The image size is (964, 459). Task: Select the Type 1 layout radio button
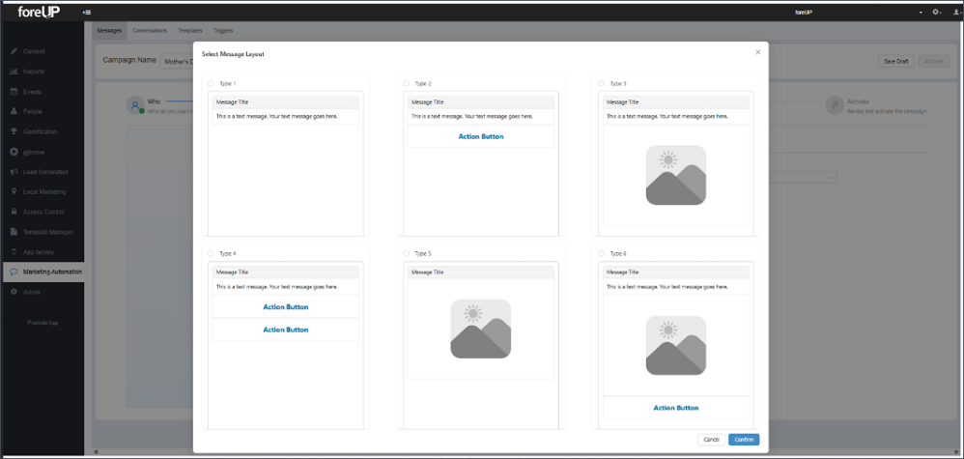pyautogui.click(x=211, y=83)
